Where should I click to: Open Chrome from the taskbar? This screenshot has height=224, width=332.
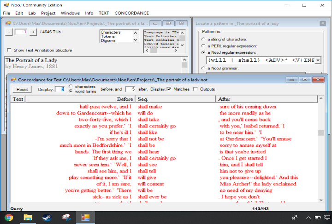point(9,217)
